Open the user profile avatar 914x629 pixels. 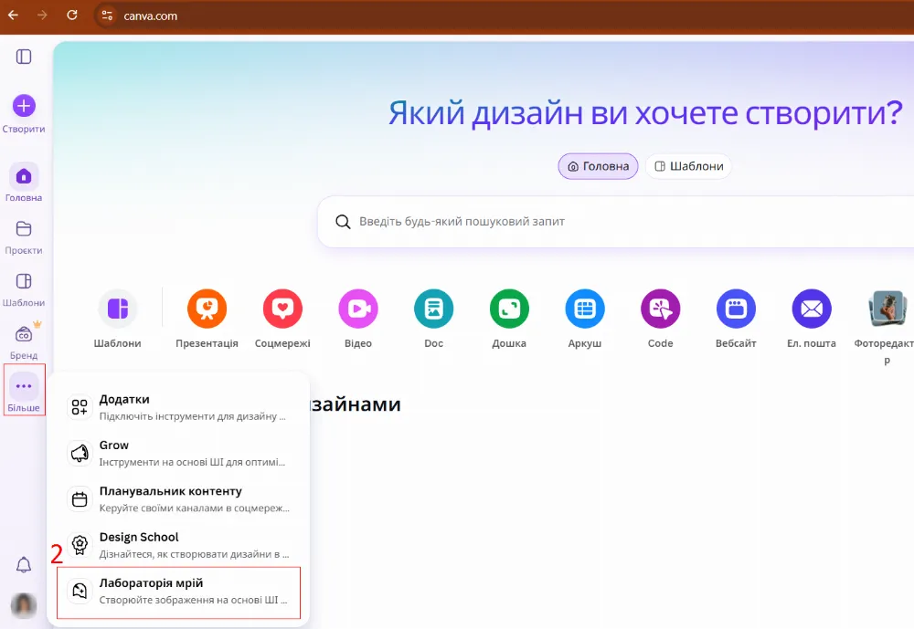pyautogui.click(x=24, y=605)
